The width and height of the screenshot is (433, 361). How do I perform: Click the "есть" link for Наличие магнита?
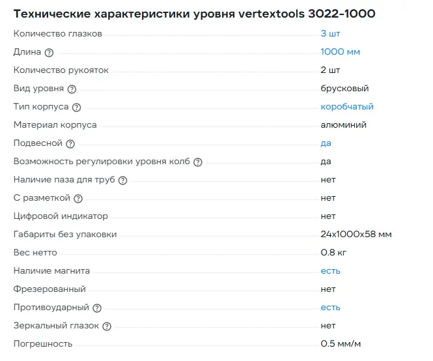click(x=330, y=270)
